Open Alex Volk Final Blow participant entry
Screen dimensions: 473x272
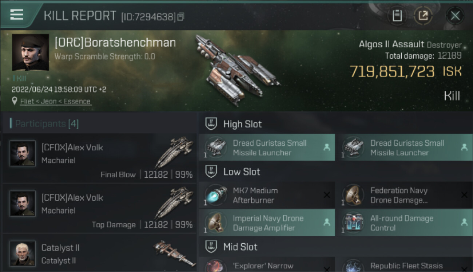(x=99, y=158)
